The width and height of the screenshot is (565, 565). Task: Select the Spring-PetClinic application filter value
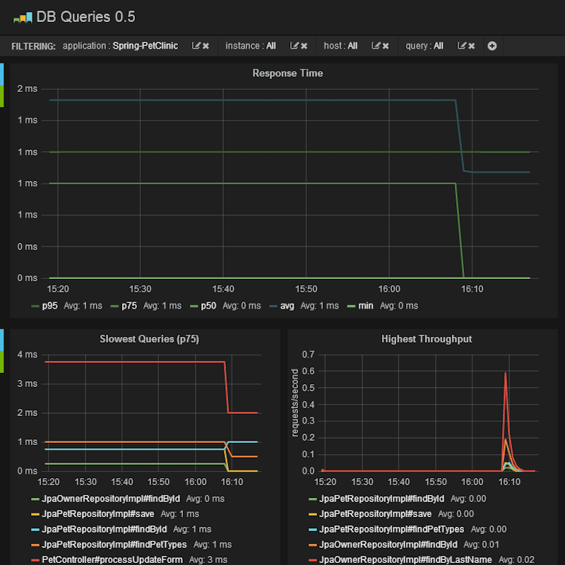coord(145,46)
